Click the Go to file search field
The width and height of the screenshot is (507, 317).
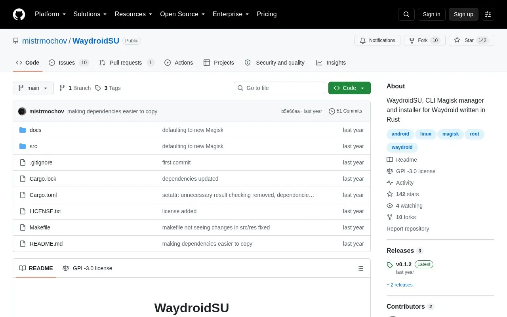(x=279, y=88)
